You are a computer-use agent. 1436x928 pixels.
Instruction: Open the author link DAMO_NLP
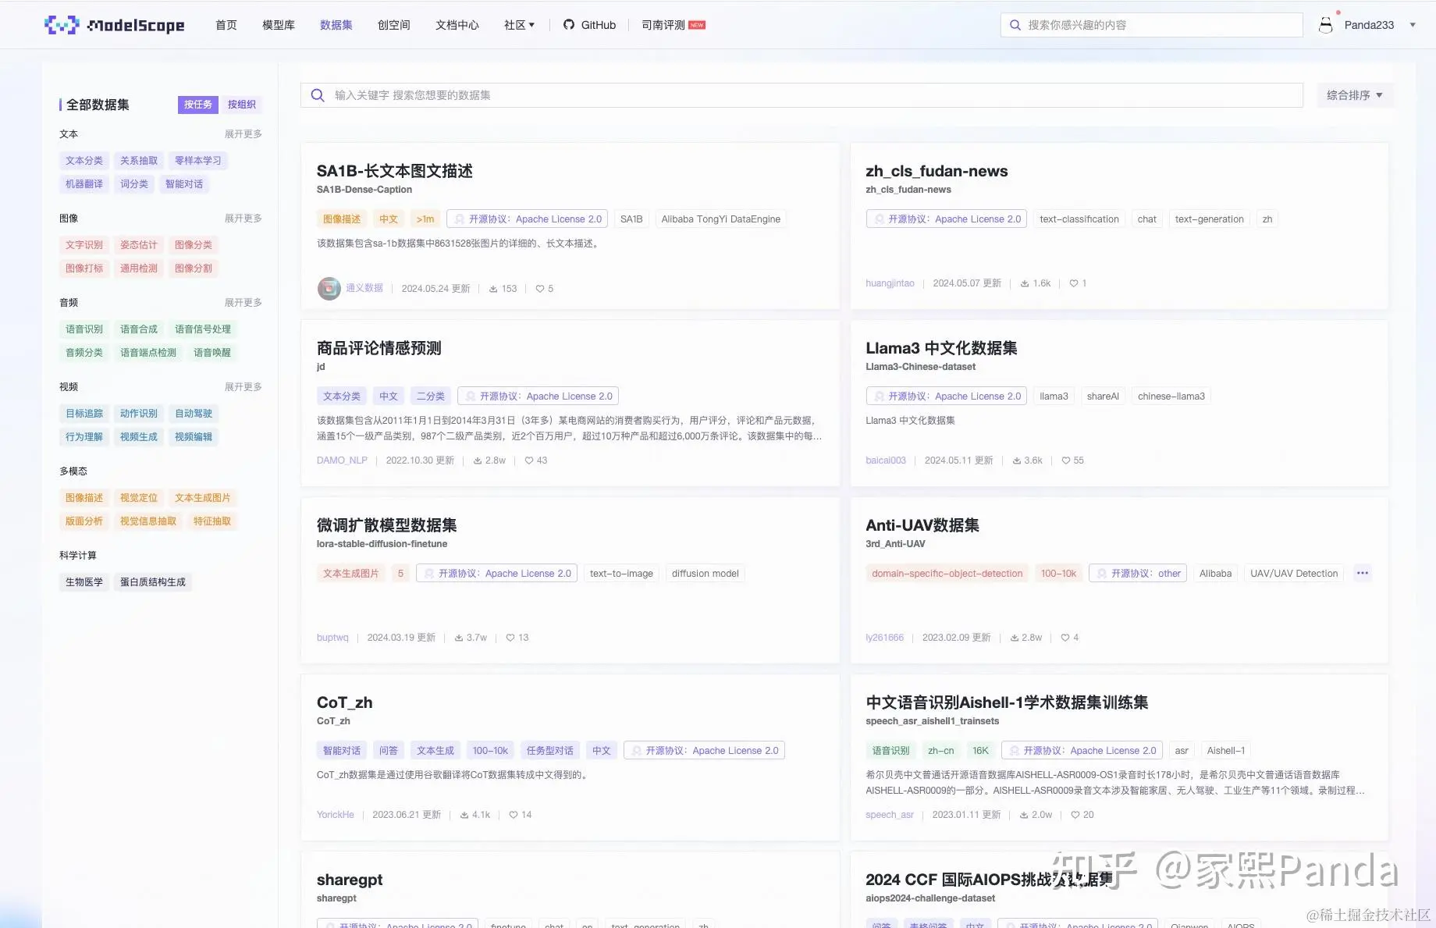click(x=342, y=460)
